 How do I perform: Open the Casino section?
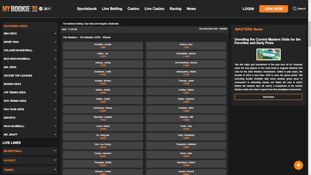pos(133,9)
